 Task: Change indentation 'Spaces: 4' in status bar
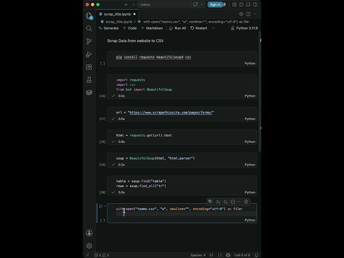[x=198, y=255]
